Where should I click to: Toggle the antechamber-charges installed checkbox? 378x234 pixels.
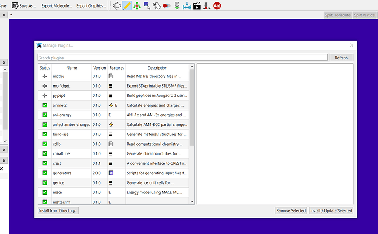click(45, 125)
